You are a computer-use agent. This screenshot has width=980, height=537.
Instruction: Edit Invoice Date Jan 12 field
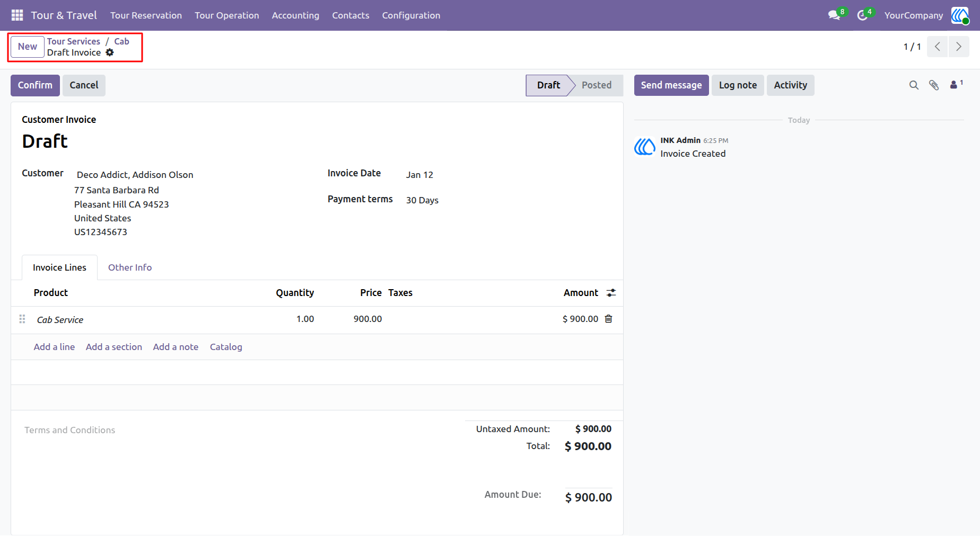pos(419,175)
